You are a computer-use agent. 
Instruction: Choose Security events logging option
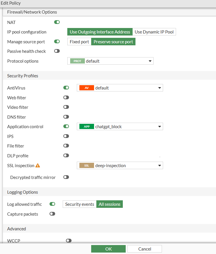80,204
